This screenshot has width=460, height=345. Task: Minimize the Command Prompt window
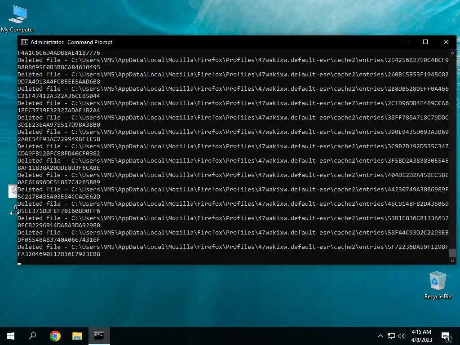tap(405, 42)
